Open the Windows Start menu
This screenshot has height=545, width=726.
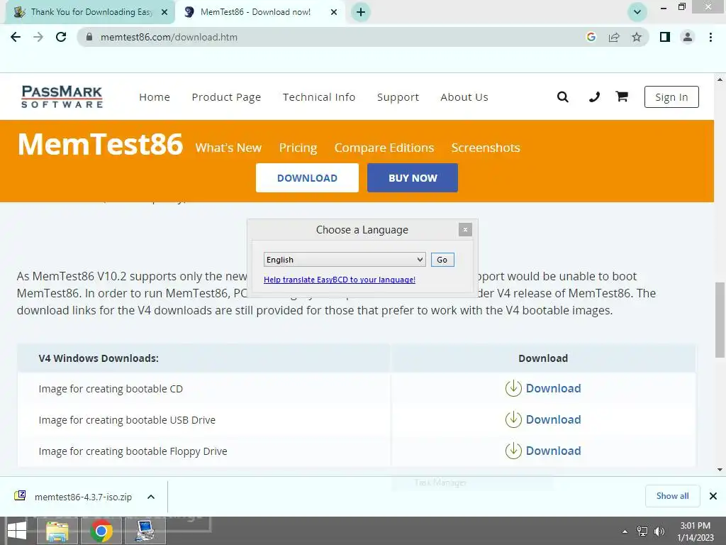17,531
